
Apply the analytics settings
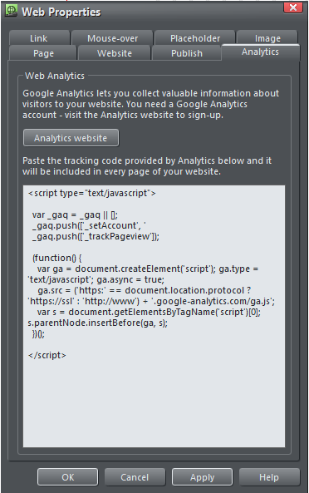tap(202, 477)
